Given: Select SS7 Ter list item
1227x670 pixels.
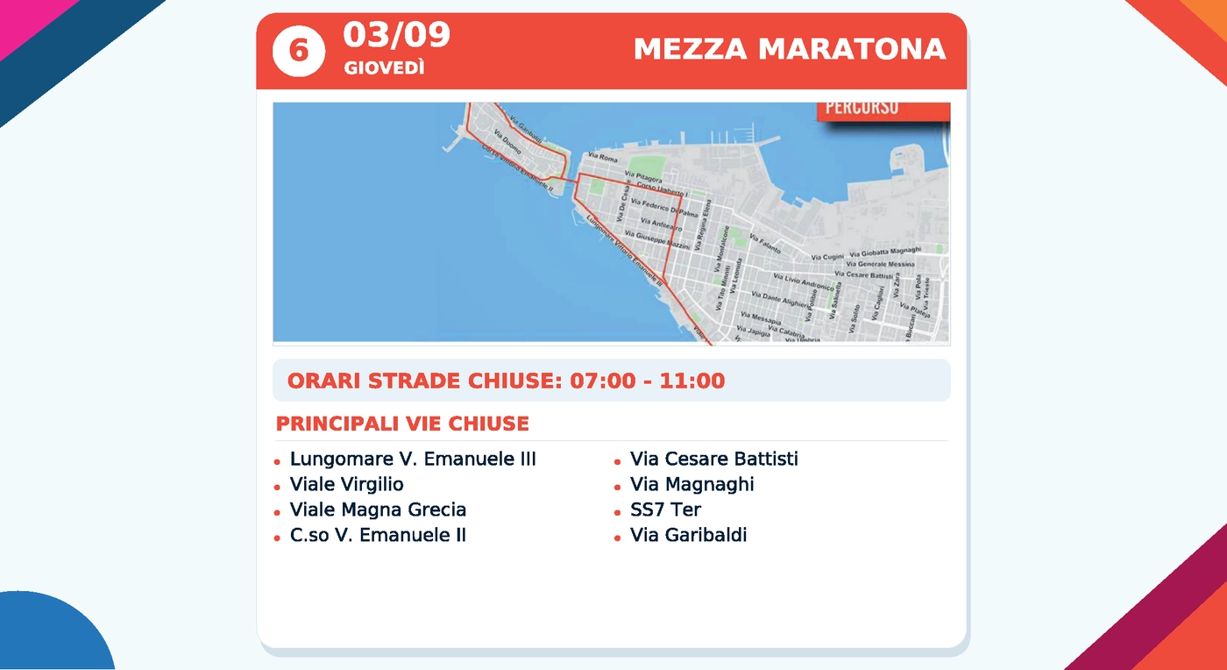Looking at the screenshot, I should (666, 510).
